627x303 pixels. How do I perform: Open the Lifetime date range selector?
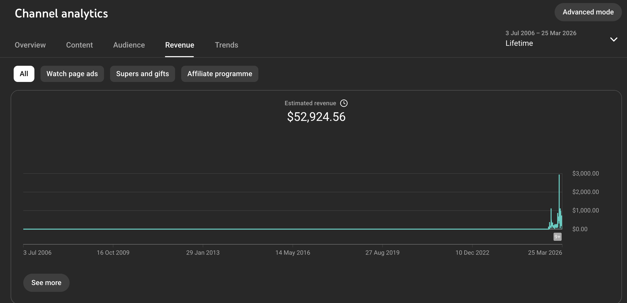561,38
